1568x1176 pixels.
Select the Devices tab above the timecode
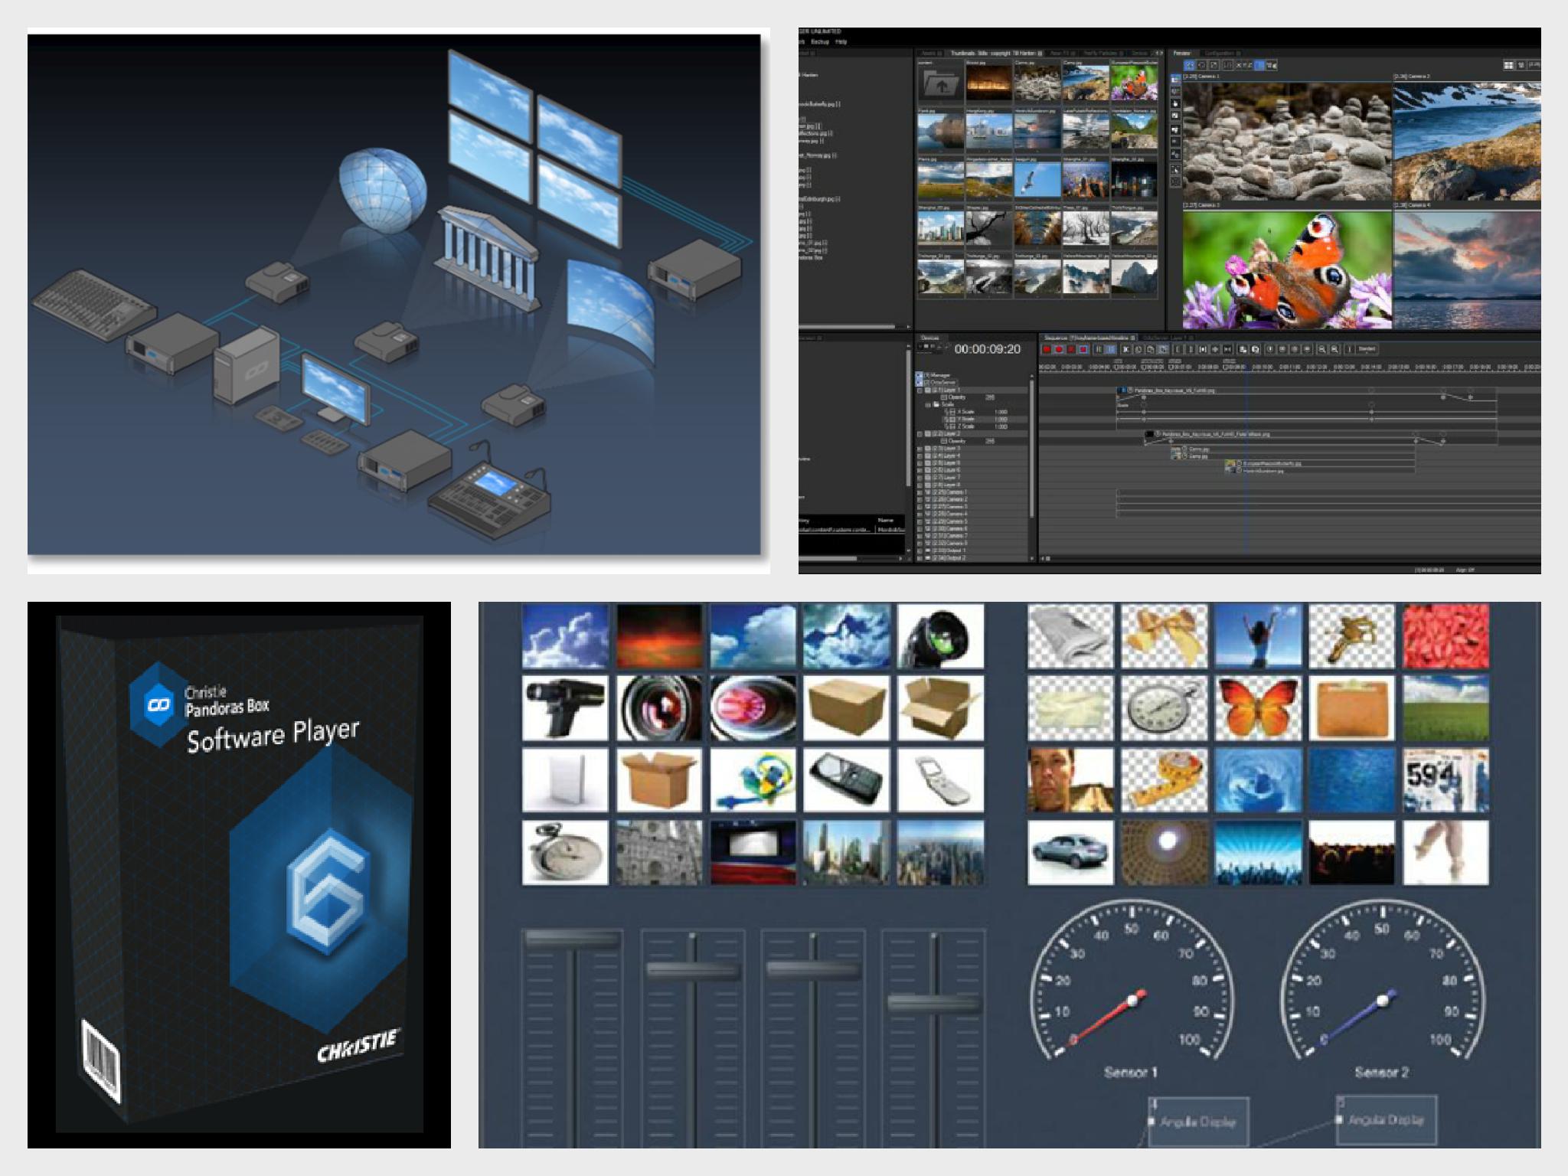point(932,338)
